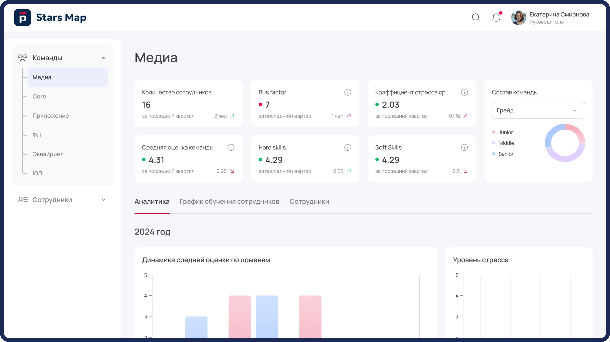Click the team composition donut chart
The image size is (610, 342).
565,143
